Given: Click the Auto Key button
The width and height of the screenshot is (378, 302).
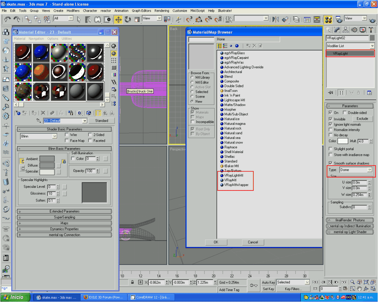Looking at the screenshot, I should coord(268,282).
